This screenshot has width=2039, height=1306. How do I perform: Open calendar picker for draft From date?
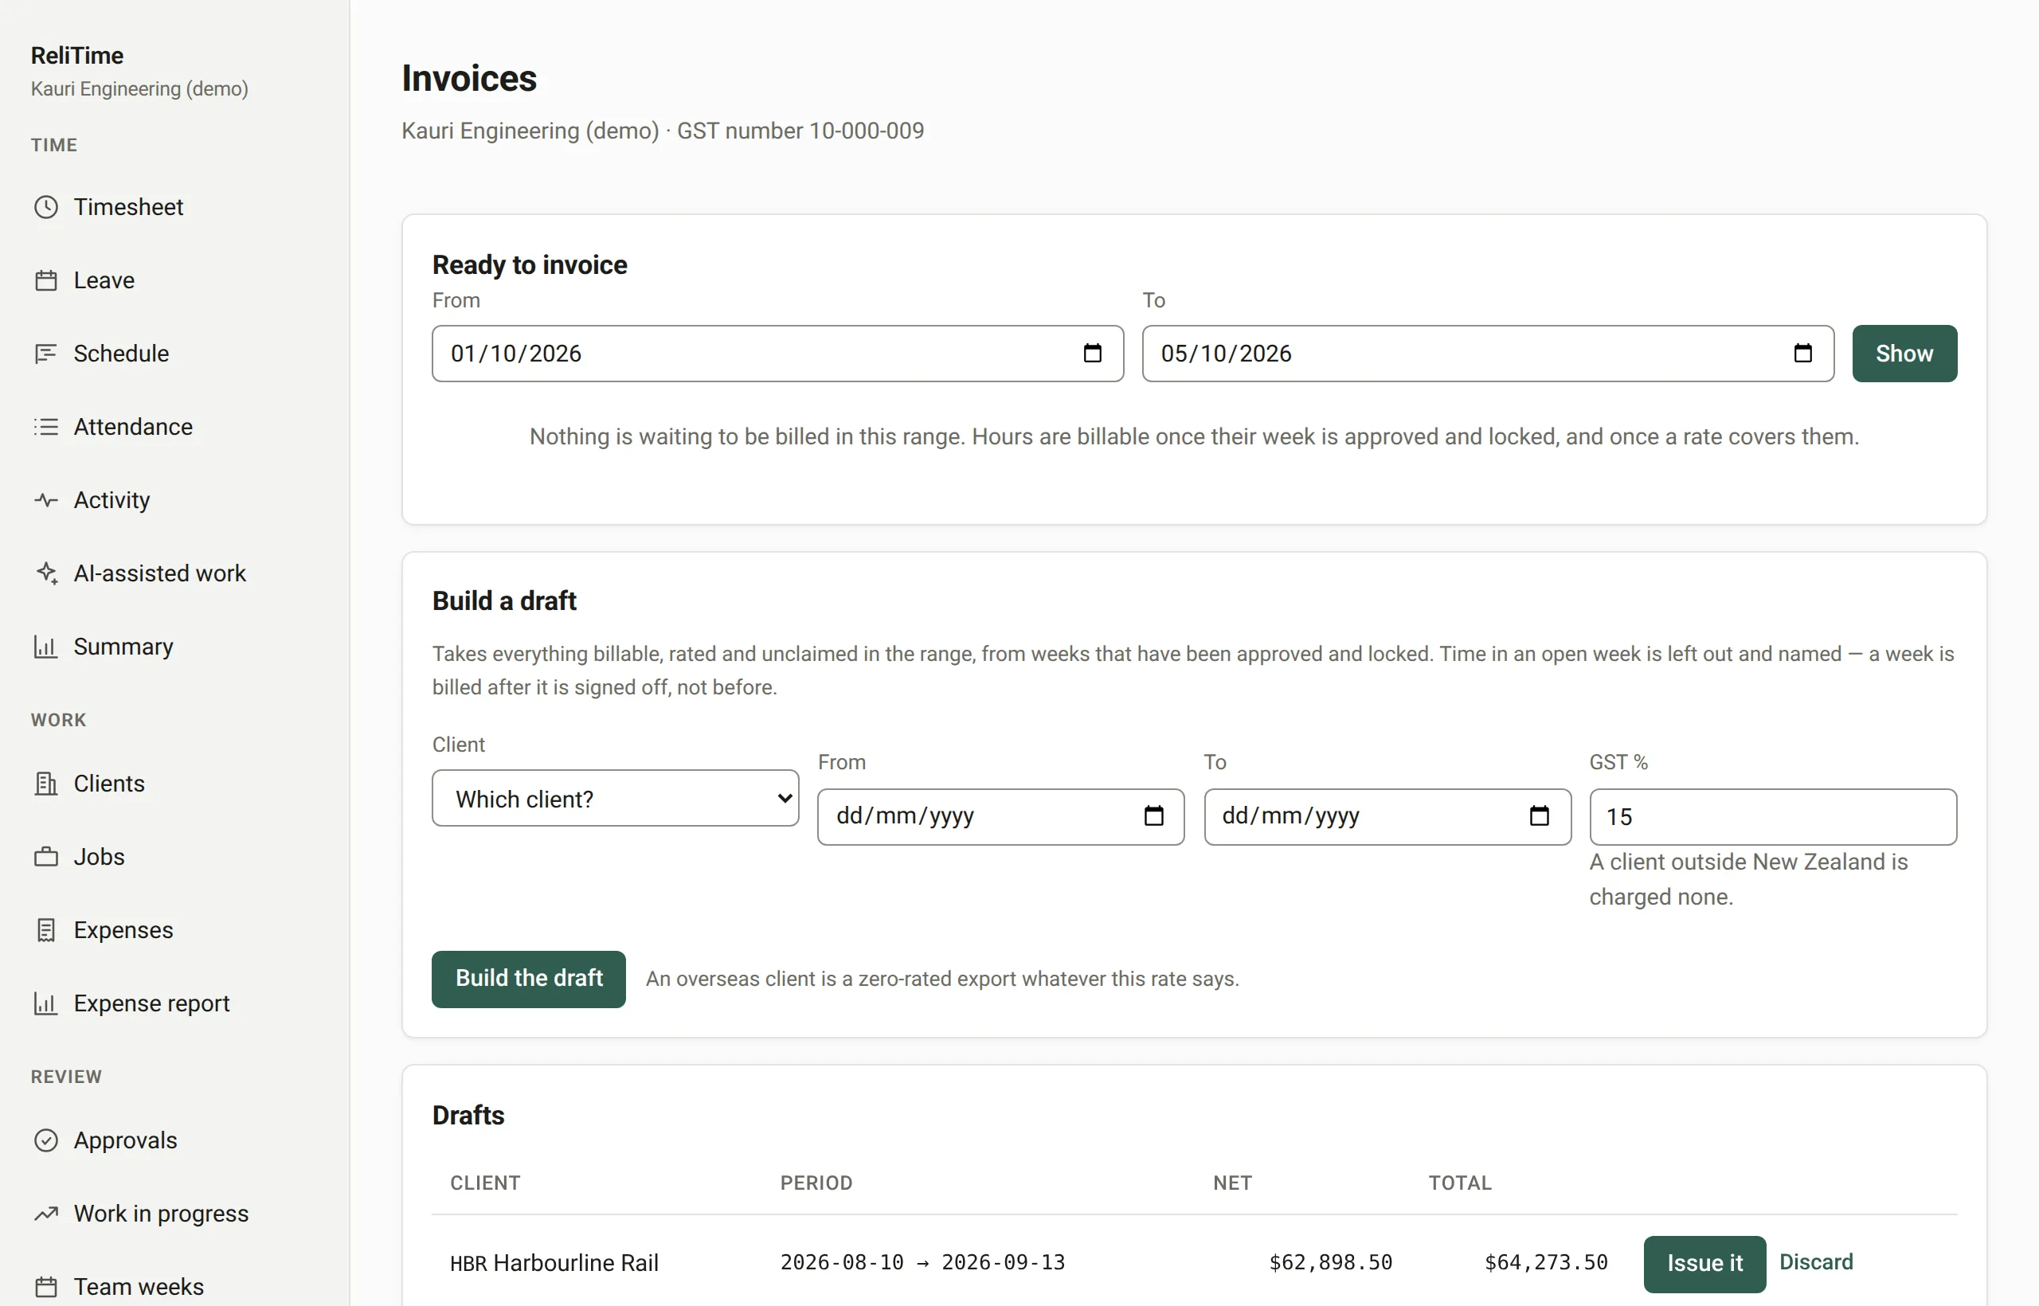(x=1153, y=815)
